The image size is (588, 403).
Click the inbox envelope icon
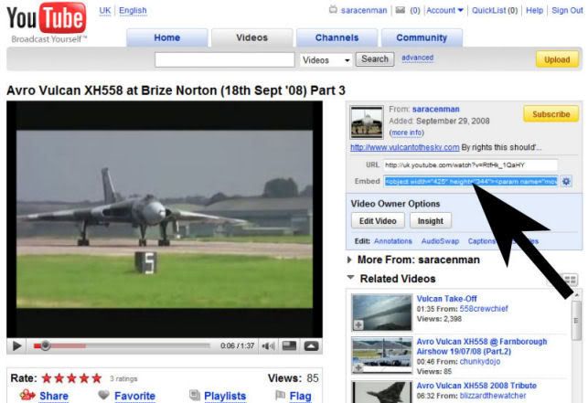pos(399,10)
